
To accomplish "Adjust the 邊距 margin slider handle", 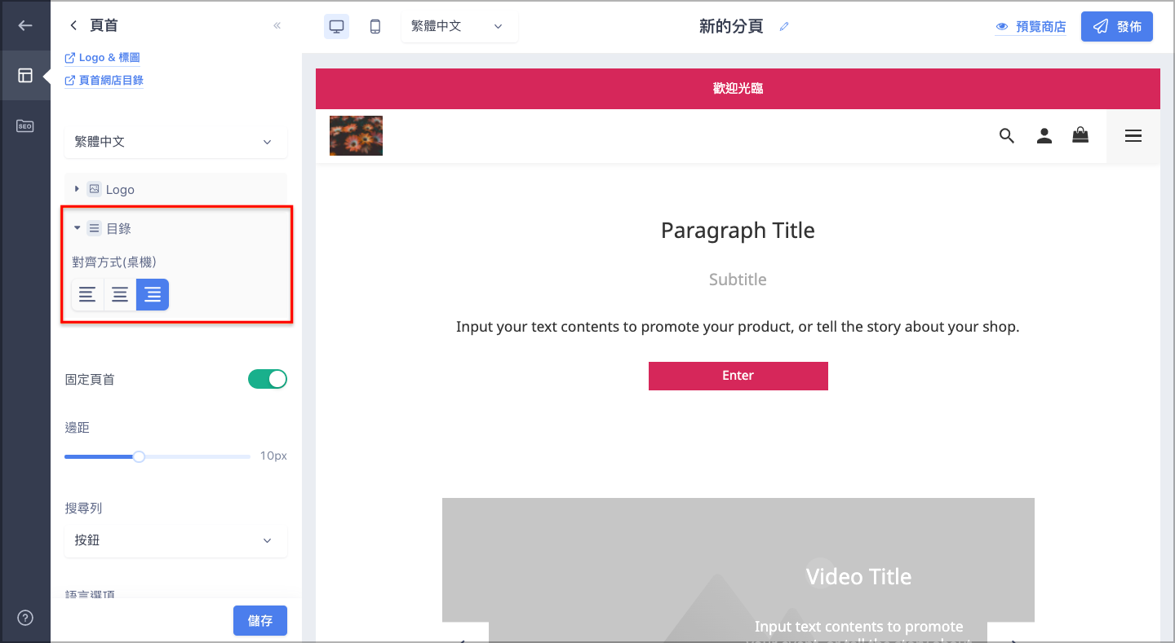I will pyautogui.click(x=139, y=456).
